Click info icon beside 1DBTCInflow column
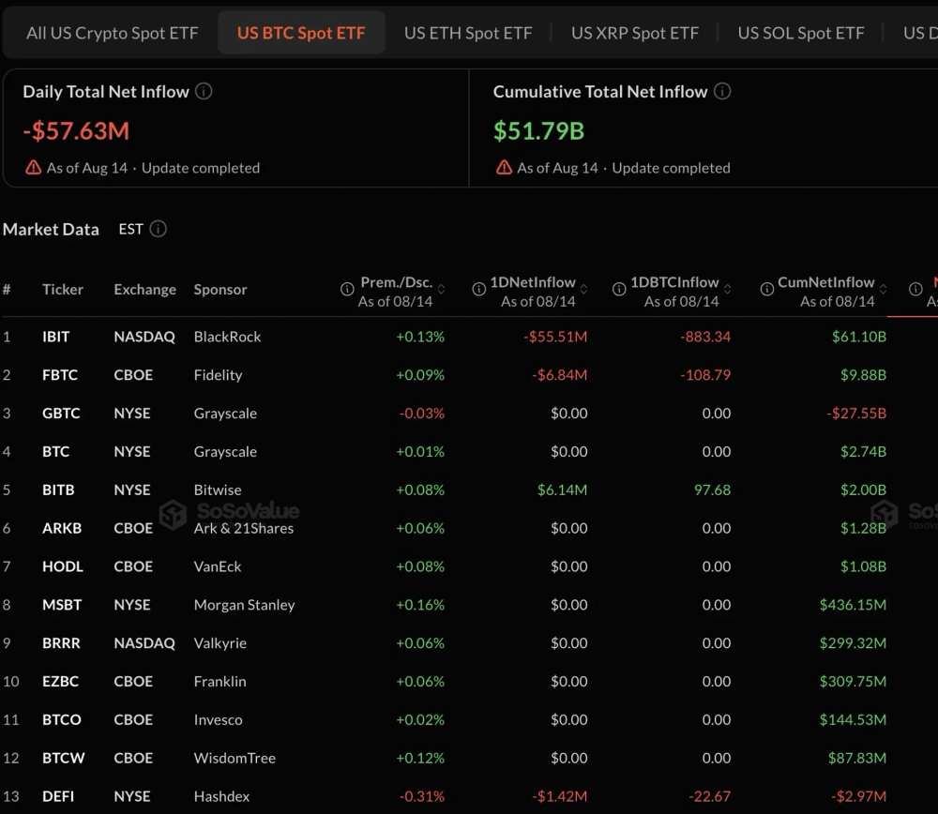 [619, 290]
